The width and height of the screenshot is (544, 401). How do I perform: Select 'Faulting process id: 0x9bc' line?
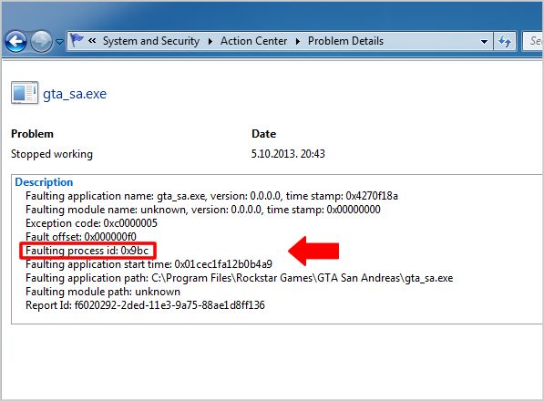[x=87, y=251]
